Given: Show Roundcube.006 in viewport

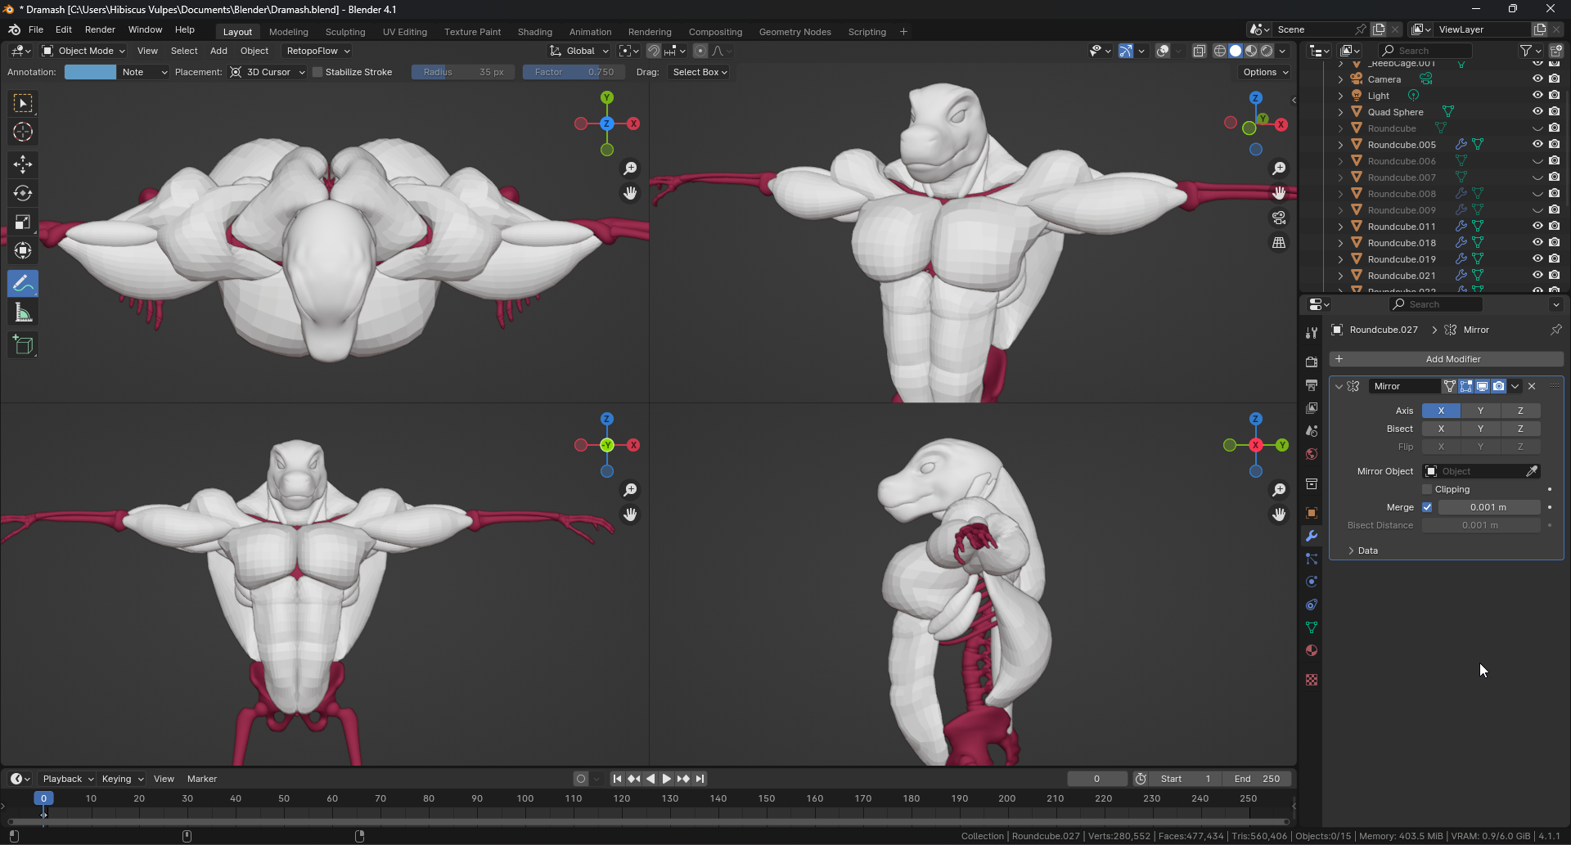Looking at the screenshot, I should (1537, 161).
